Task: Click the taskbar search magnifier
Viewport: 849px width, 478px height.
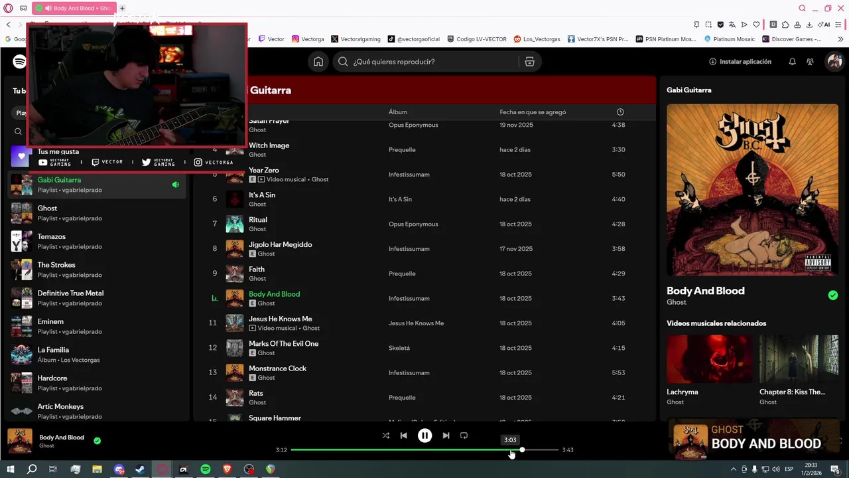Action: pyautogui.click(x=32, y=469)
